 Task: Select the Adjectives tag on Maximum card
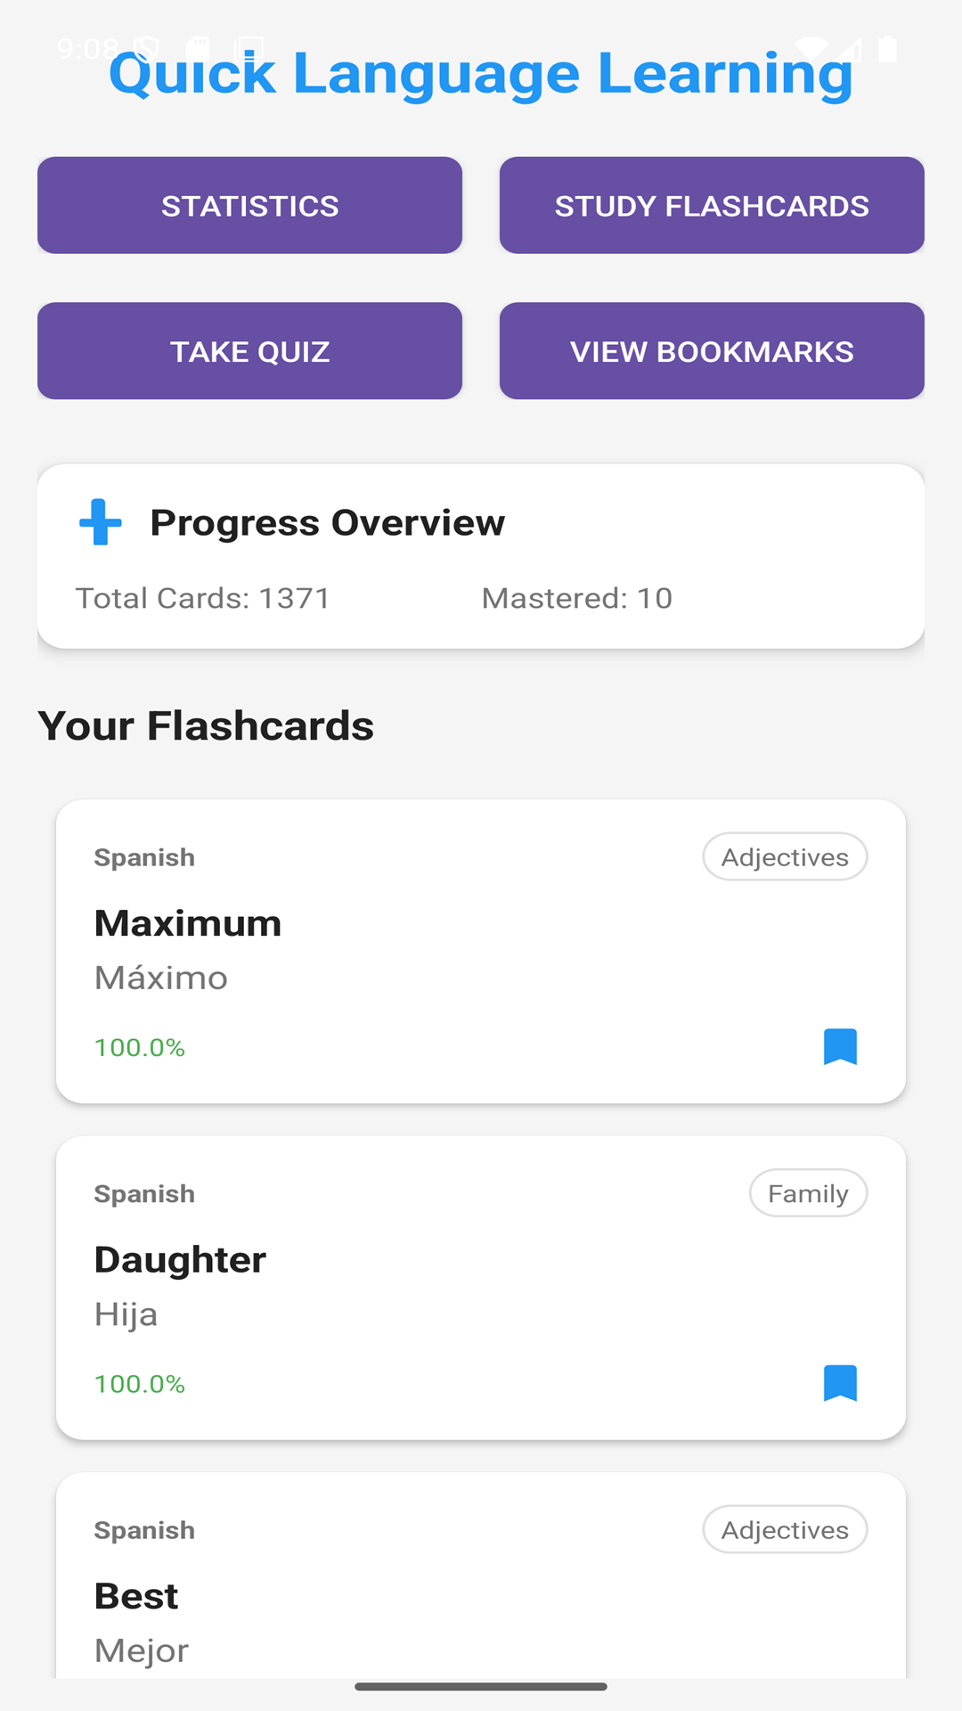tap(785, 857)
